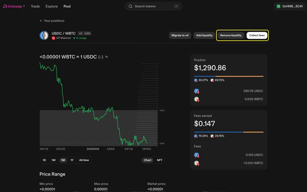Click the USDC/WBTC pair token logo
Viewport: 307px width, 192px height.
44,35
